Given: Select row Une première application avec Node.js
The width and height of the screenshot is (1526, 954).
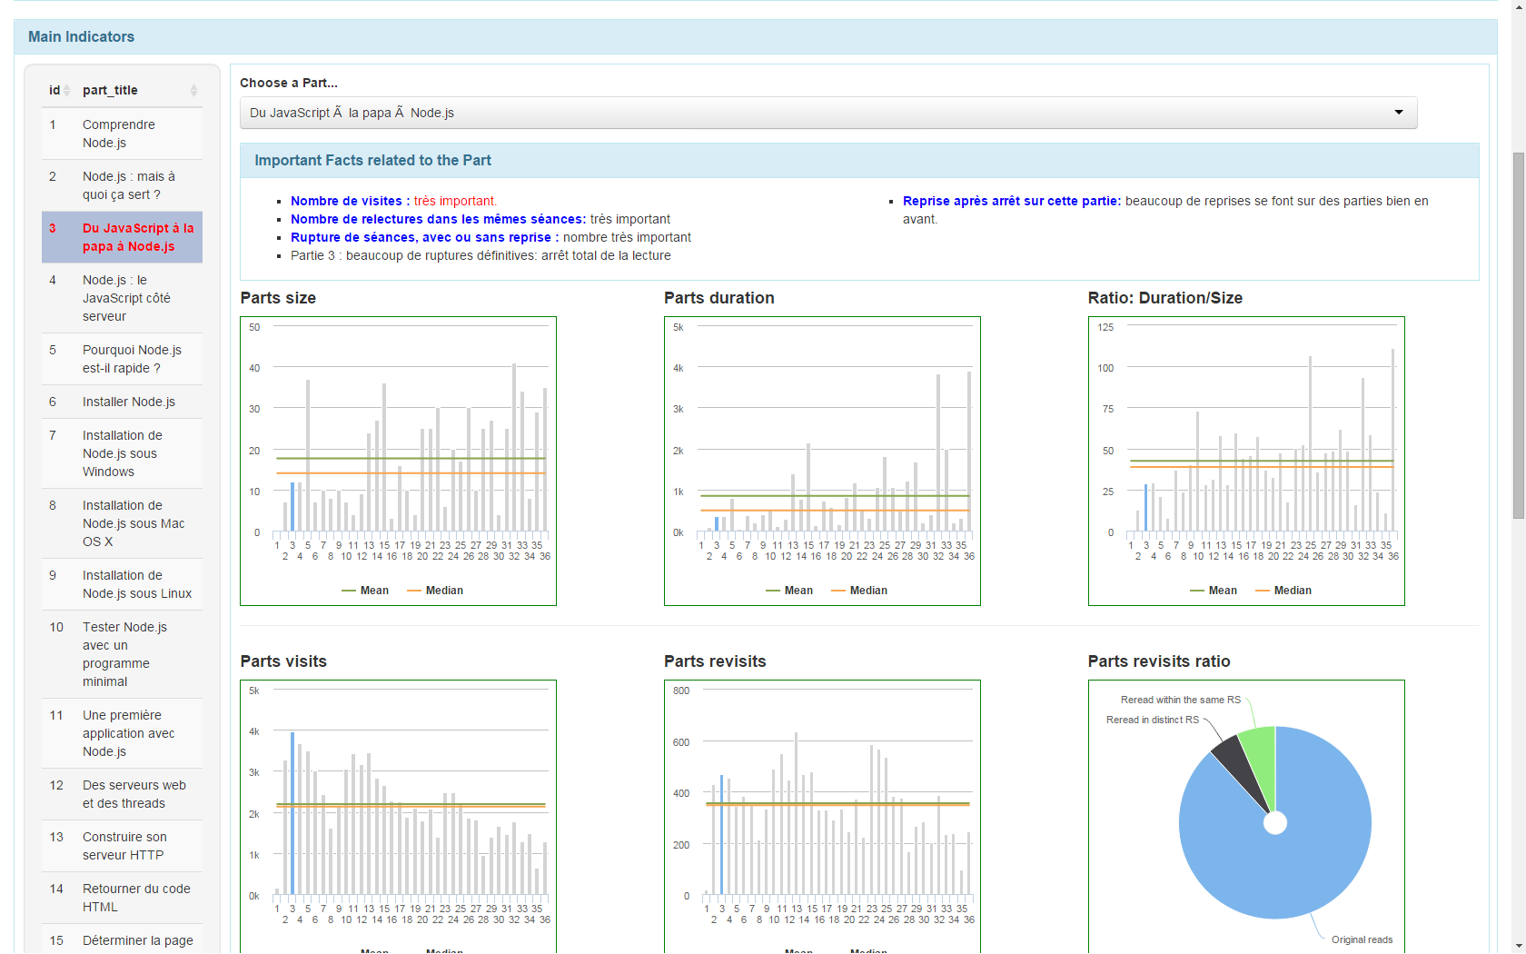Looking at the screenshot, I should point(122,733).
